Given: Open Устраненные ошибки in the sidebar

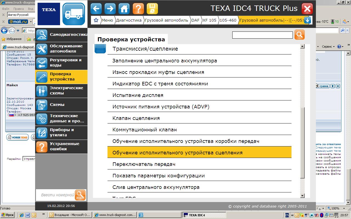Looking at the screenshot, I should (61, 146).
